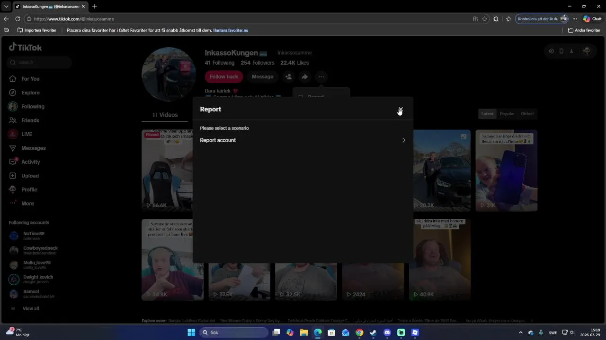Screen dimensions: 606x340
Task: Open Steam from the taskbar
Action: click(x=373, y=332)
